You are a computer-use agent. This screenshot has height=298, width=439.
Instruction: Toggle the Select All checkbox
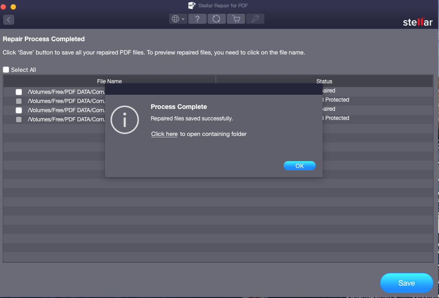click(x=6, y=70)
